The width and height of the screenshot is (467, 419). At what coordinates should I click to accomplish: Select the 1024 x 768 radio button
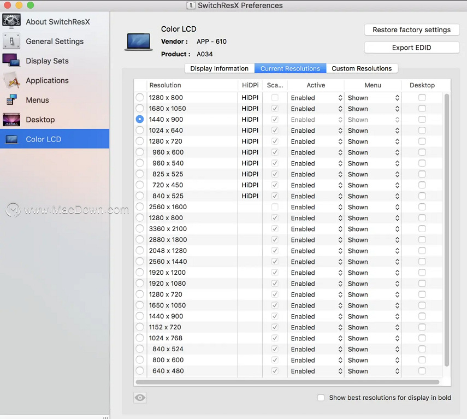140,338
